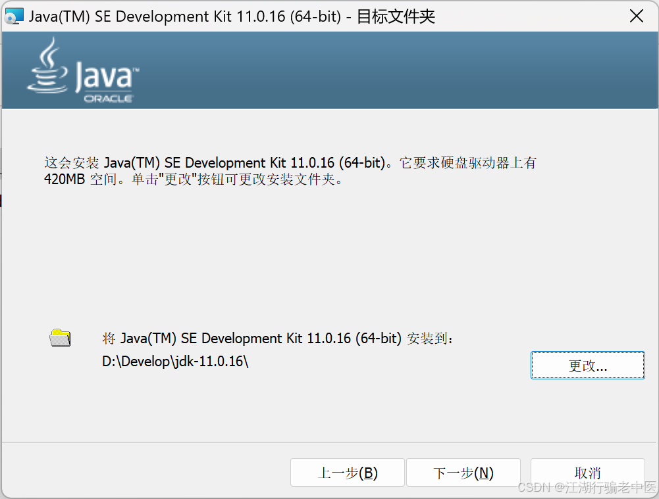Screen dimensions: 659x499
Task: Cancel the installation with 取消
Action: click(x=587, y=472)
